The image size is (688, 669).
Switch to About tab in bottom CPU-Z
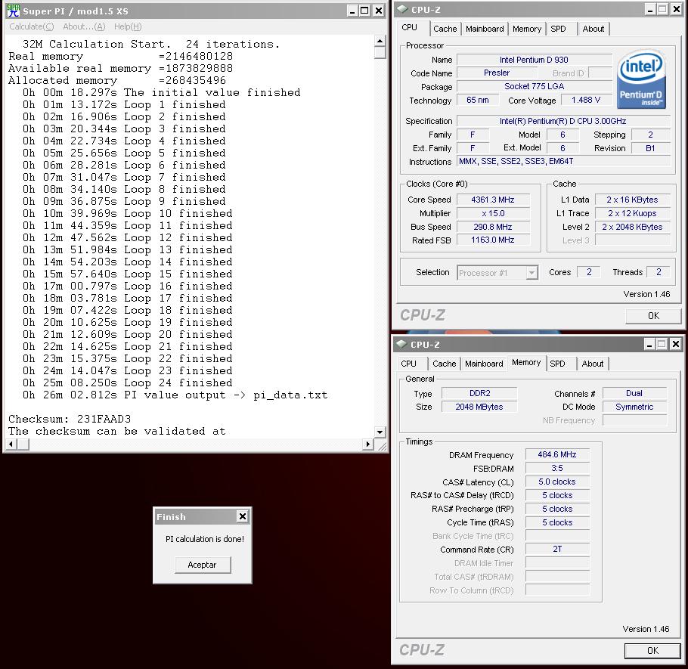592,364
